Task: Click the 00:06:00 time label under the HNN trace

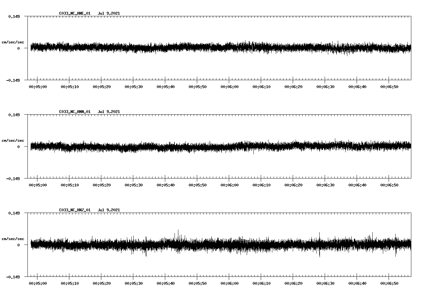Action: click(x=229, y=185)
